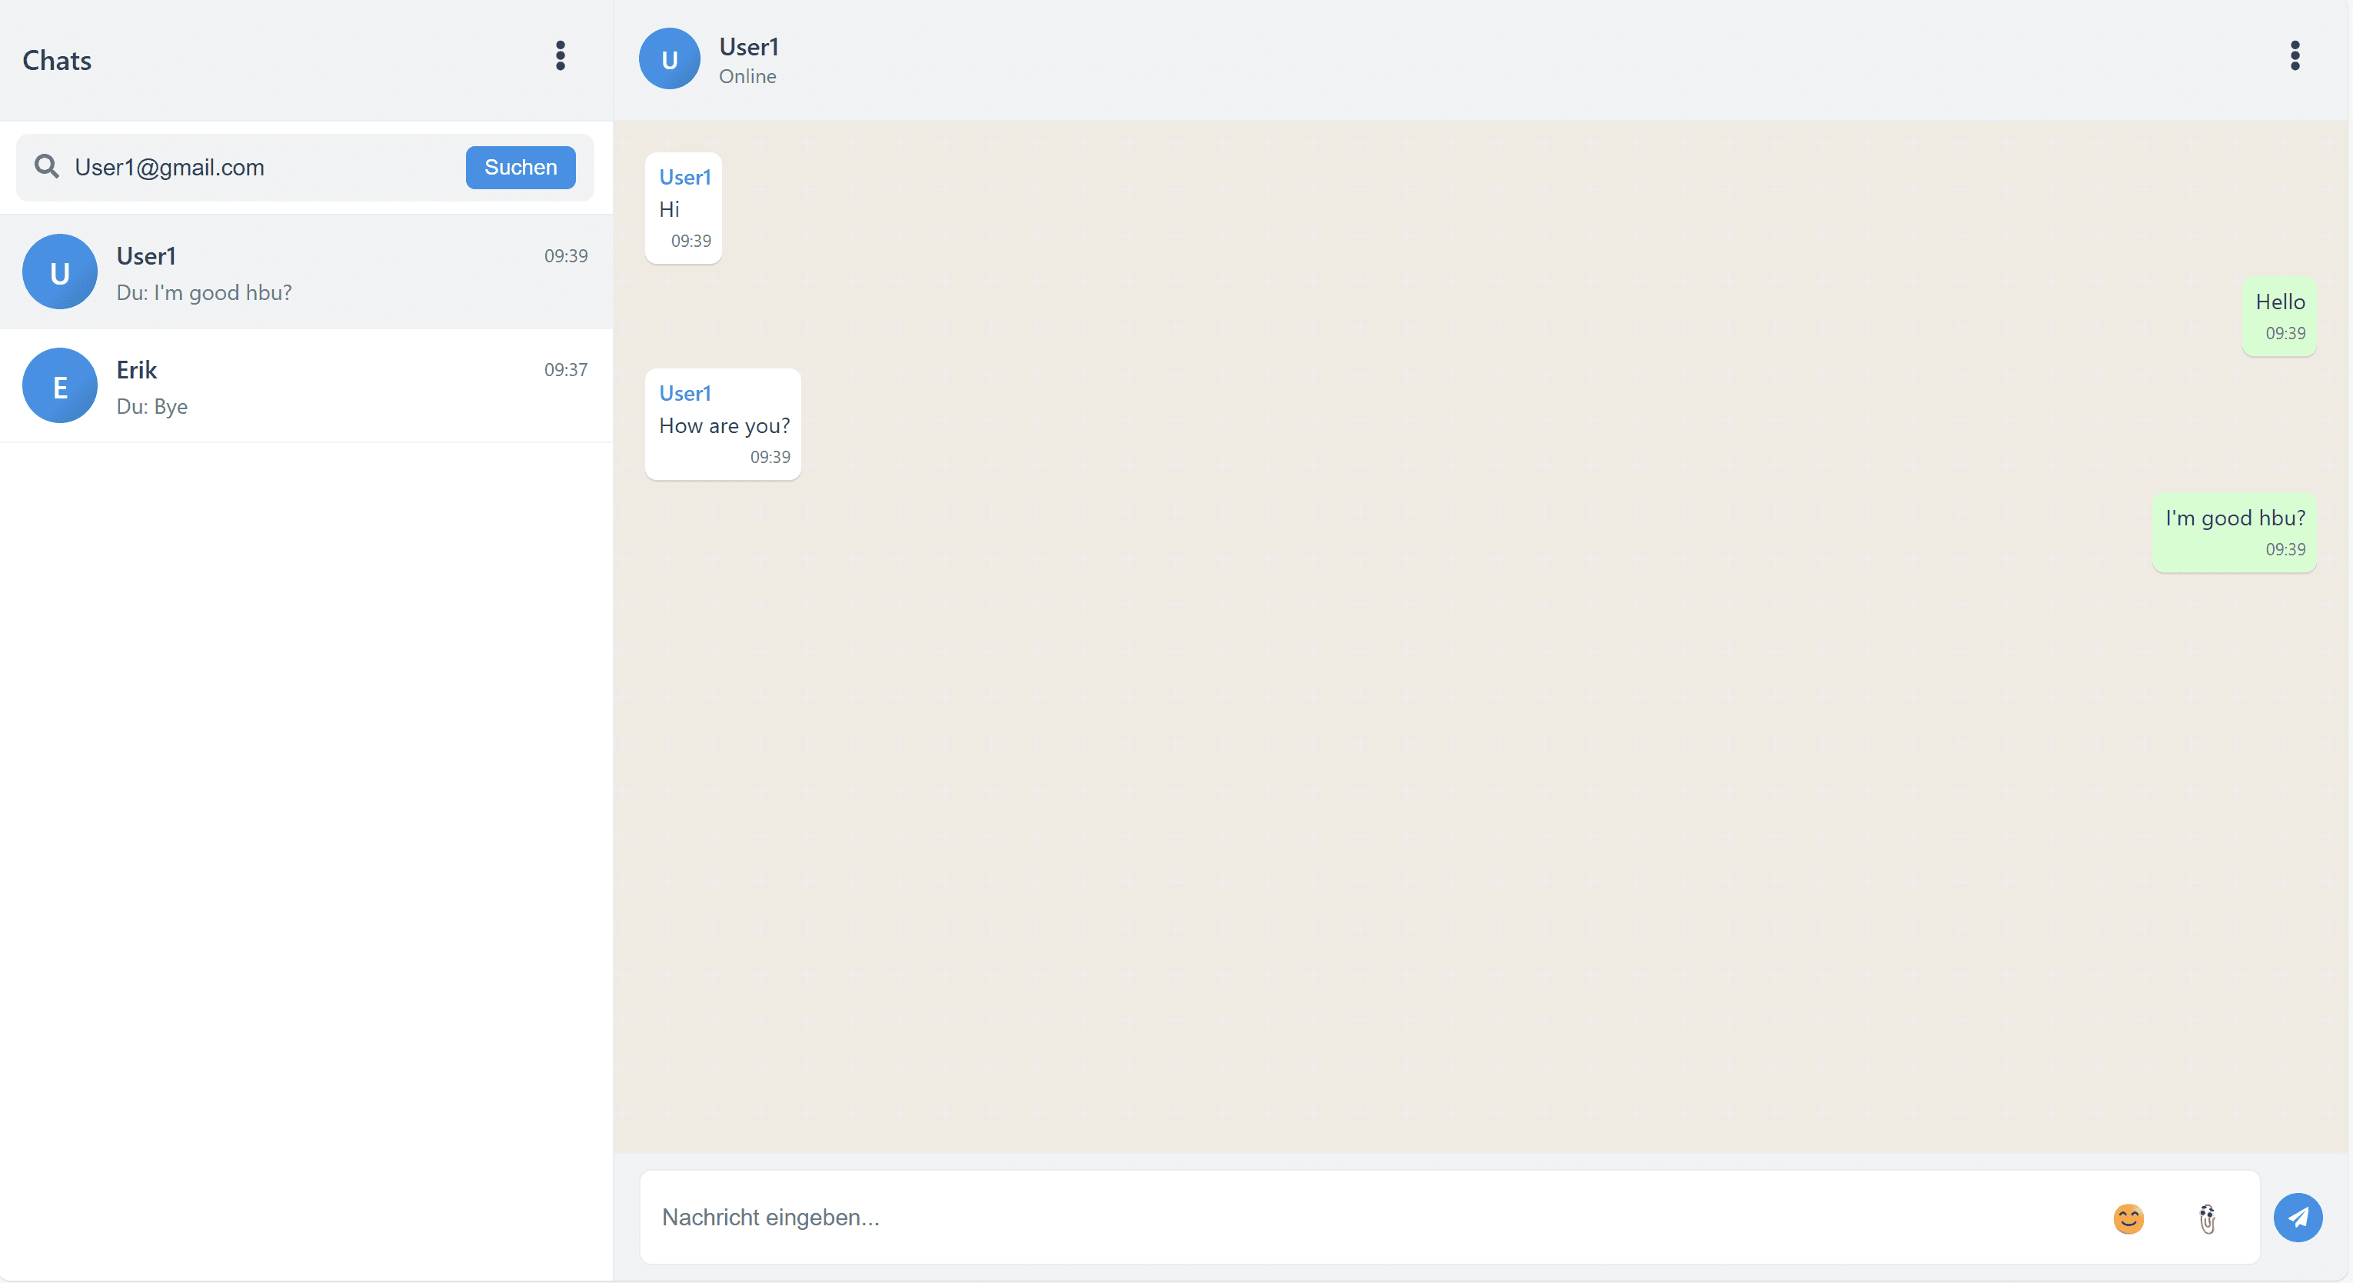Open the Erik chat name in the list
Viewport: 2353px width, 1283px height.
[136, 370]
